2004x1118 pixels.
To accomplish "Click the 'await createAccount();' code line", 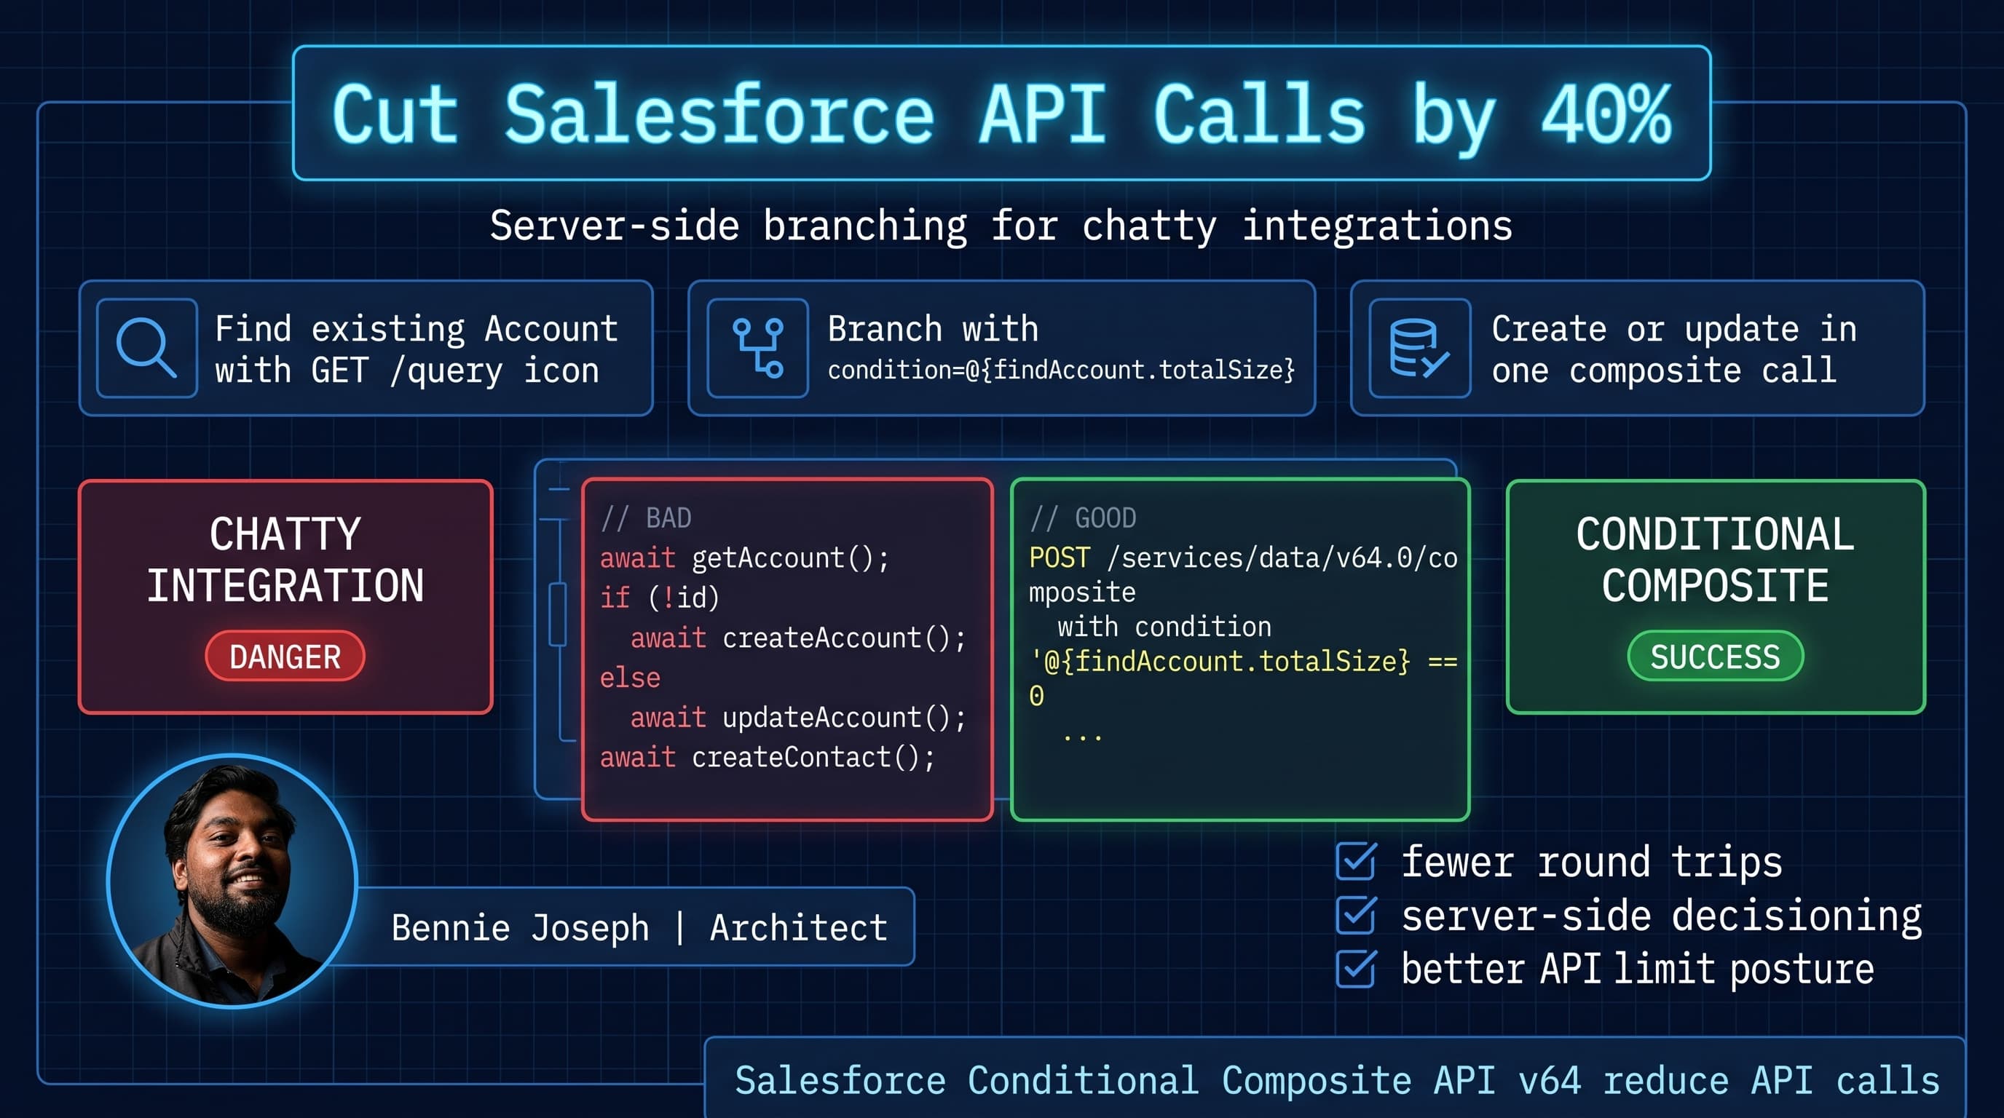I will coord(798,638).
